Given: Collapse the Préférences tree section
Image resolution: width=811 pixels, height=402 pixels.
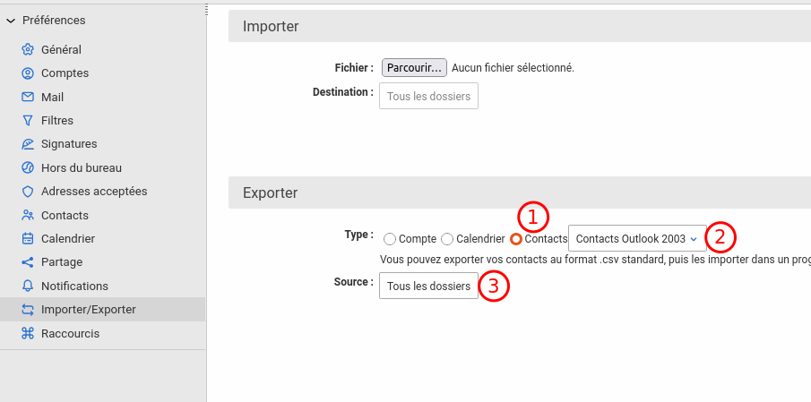Looking at the screenshot, I should 11,21.
